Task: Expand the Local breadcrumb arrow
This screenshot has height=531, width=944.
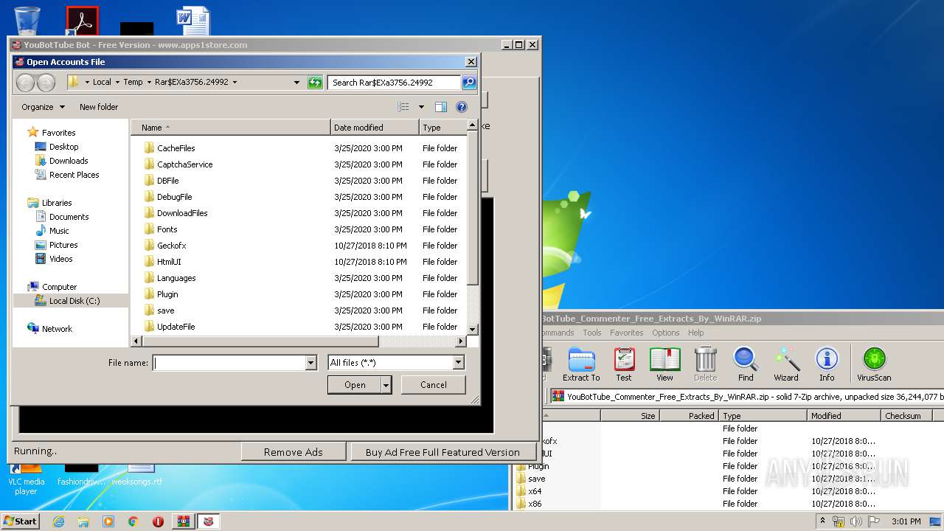Action: coord(117,82)
